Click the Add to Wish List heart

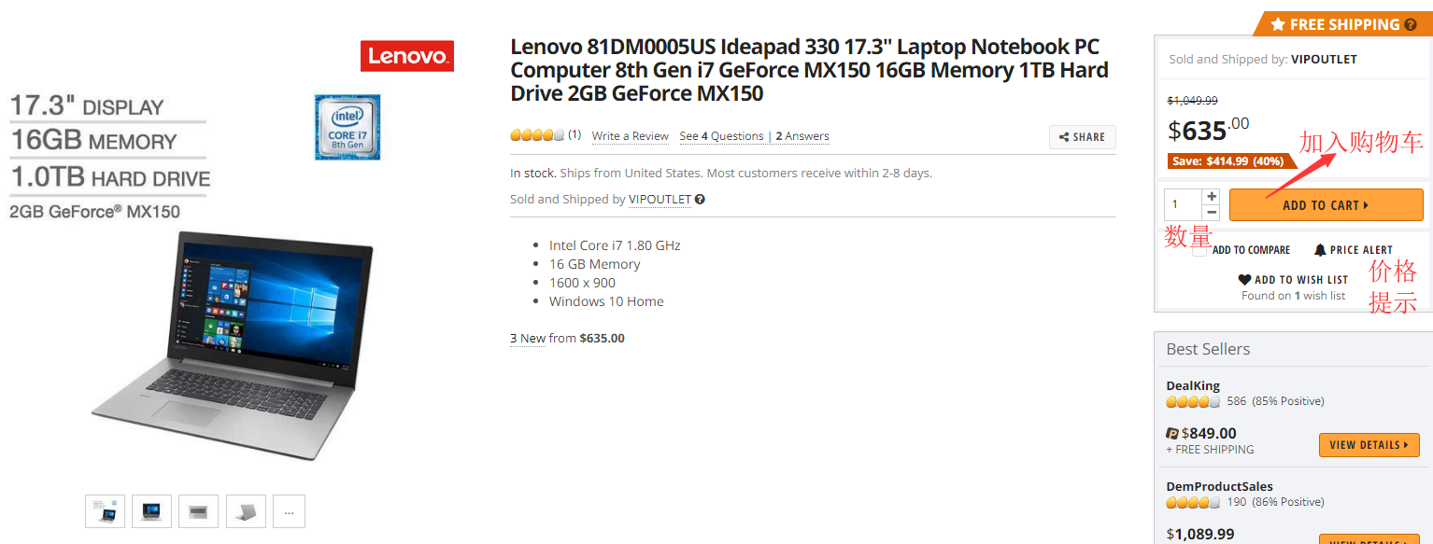pyautogui.click(x=1244, y=280)
